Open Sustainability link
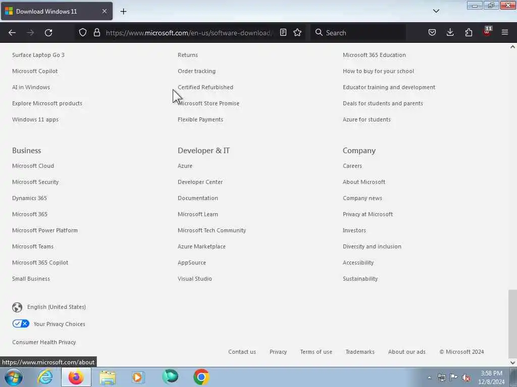This screenshot has height=387, width=517. click(360, 279)
